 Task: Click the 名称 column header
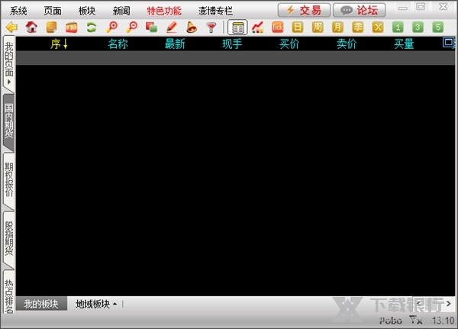[x=118, y=44]
